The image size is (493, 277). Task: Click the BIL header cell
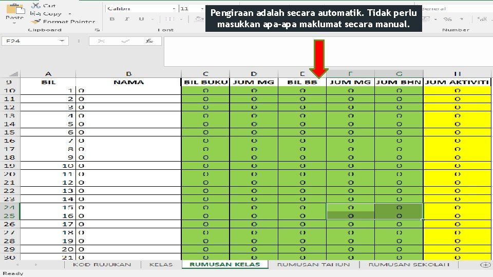pos(48,82)
